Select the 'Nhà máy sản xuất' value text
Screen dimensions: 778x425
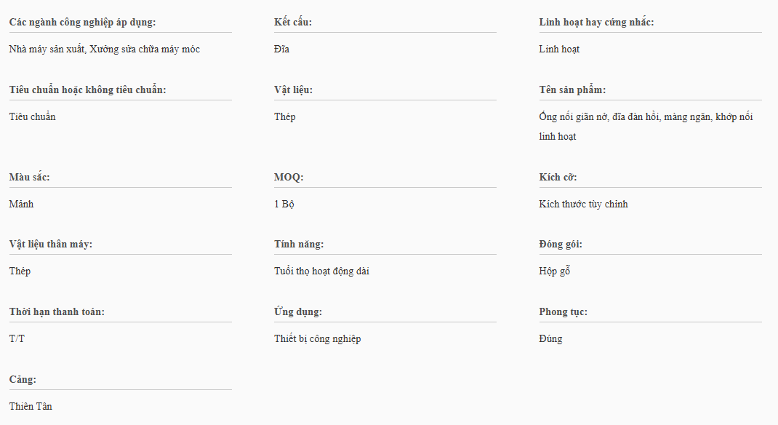47,49
